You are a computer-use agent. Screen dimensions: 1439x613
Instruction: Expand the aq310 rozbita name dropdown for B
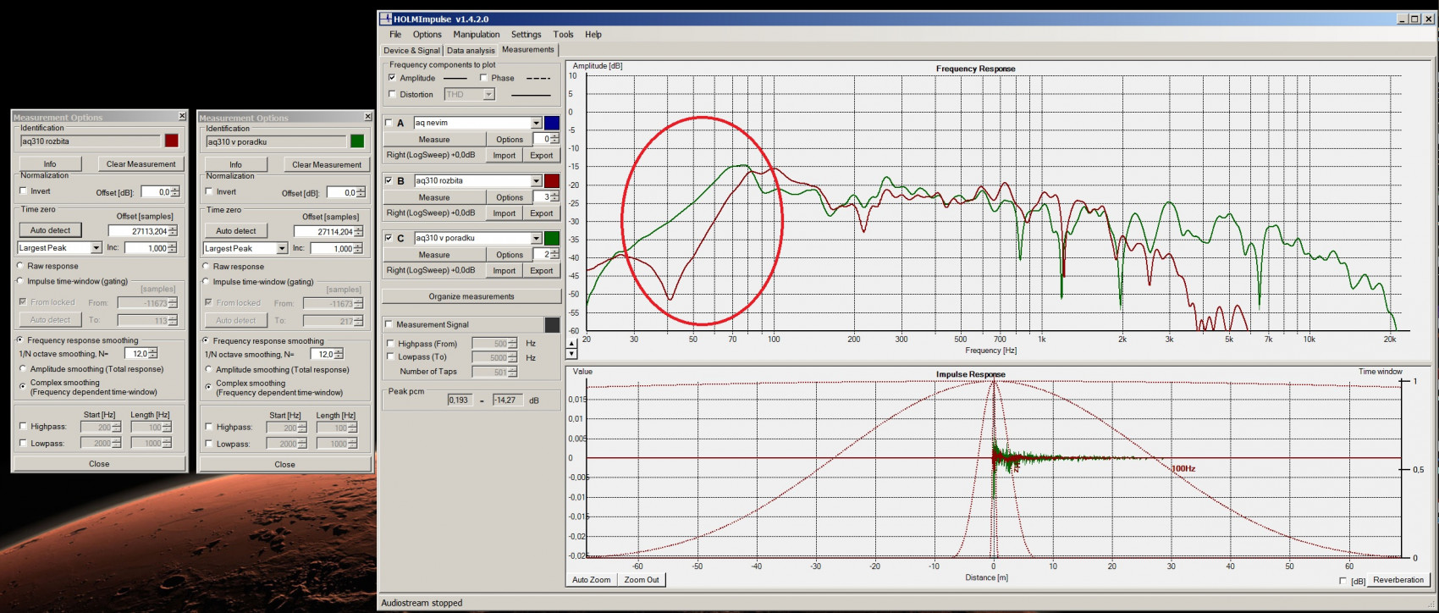click(536, 180)
